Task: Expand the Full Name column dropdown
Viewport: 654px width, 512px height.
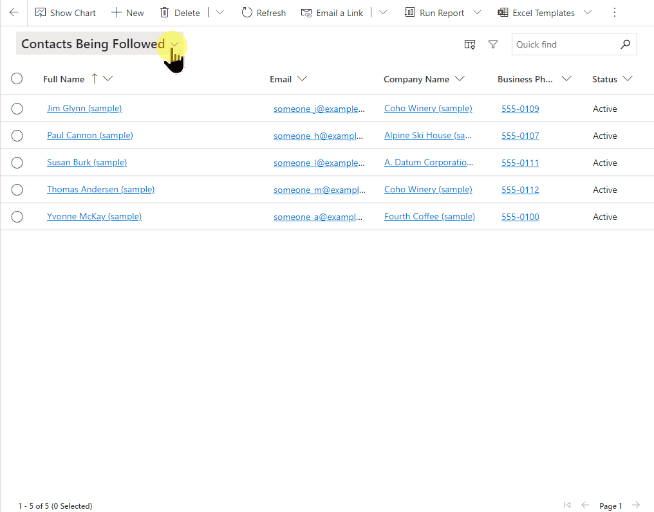Action: click(108, 78)
